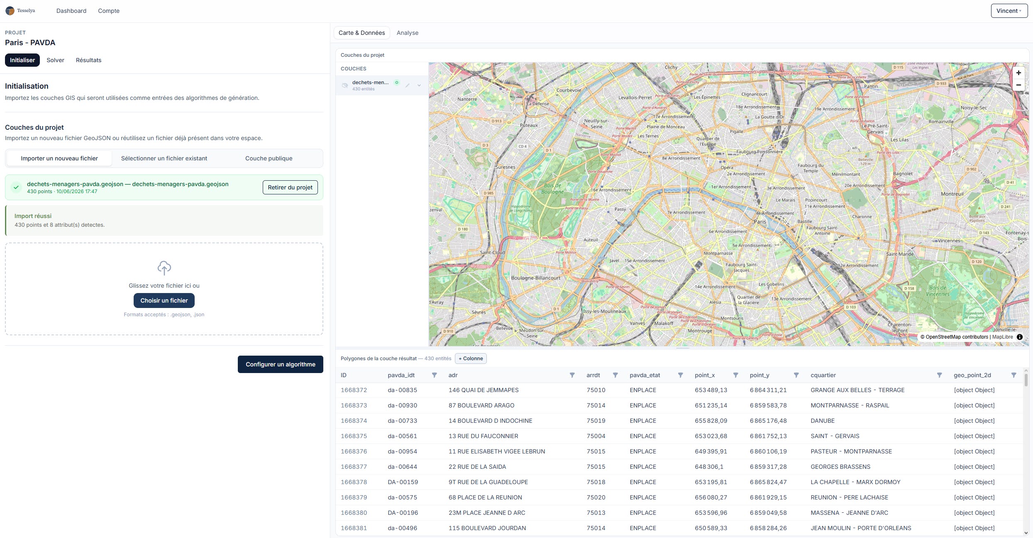Screen dimensions: 1033x538
Task: Select Sélectionner un fichier existant option
Action: tap(164, 158)
